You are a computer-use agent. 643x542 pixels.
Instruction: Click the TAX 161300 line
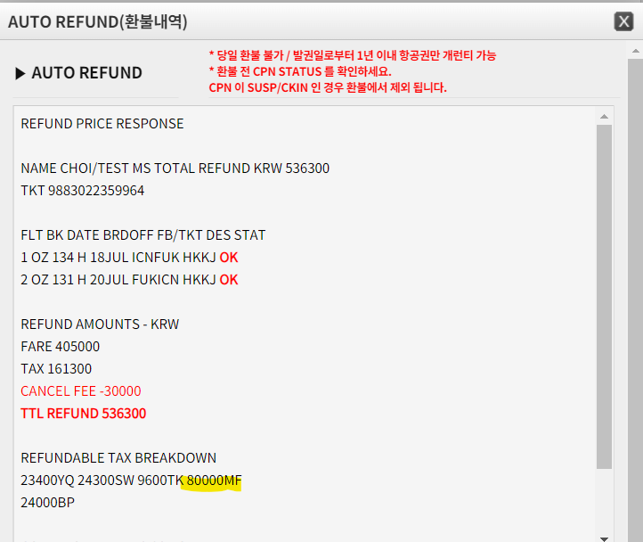coord(56,369)
